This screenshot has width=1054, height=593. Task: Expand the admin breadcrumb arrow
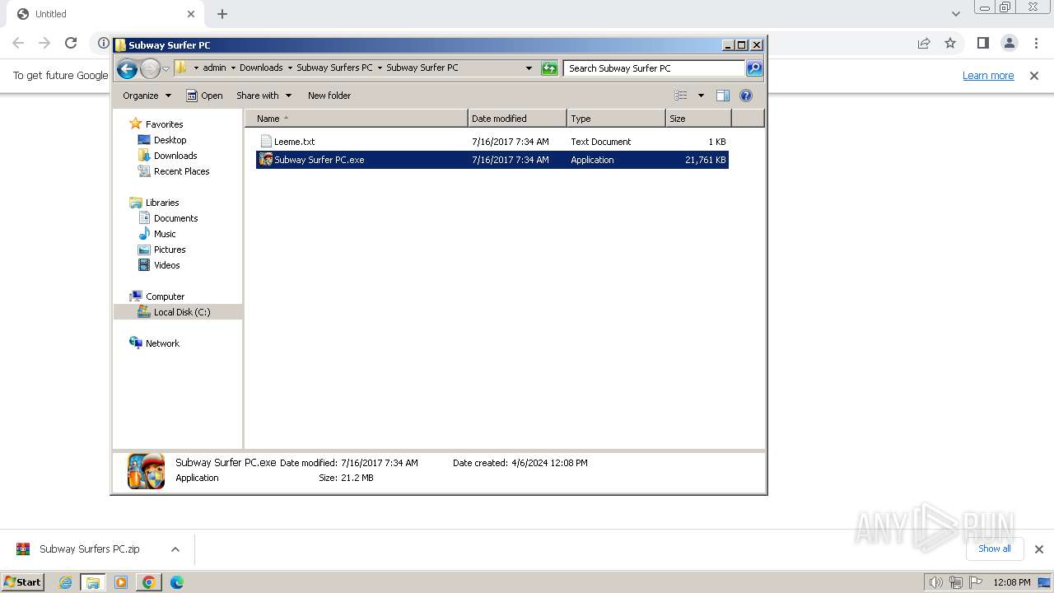click(233, 68)
